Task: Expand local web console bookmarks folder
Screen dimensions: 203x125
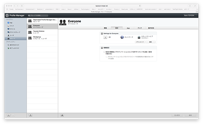Action: (x=151, y=9)
